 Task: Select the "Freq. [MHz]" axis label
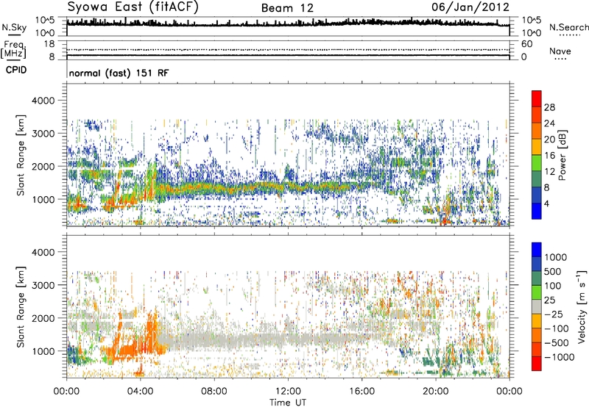click(13, 49)
